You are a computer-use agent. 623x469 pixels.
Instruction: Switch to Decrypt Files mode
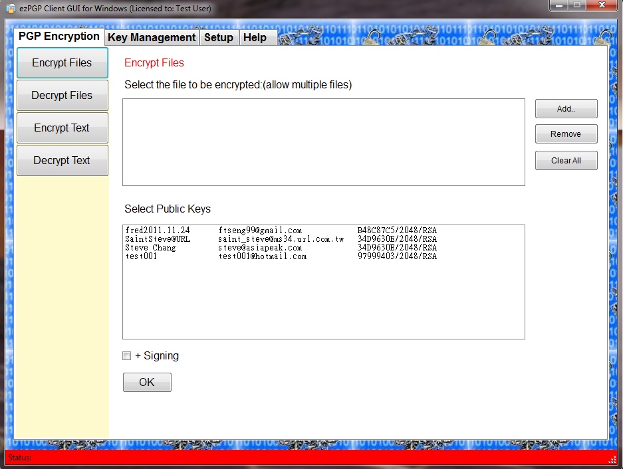point(62,95)
